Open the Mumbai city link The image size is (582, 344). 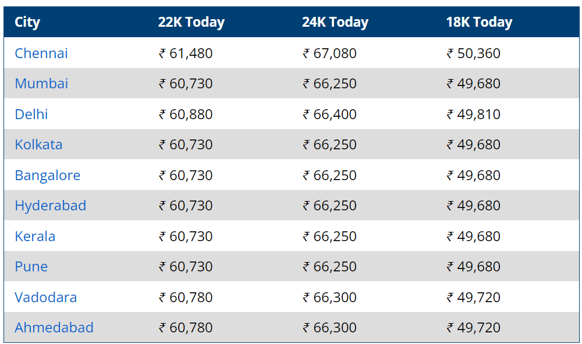tap(41, 84)
